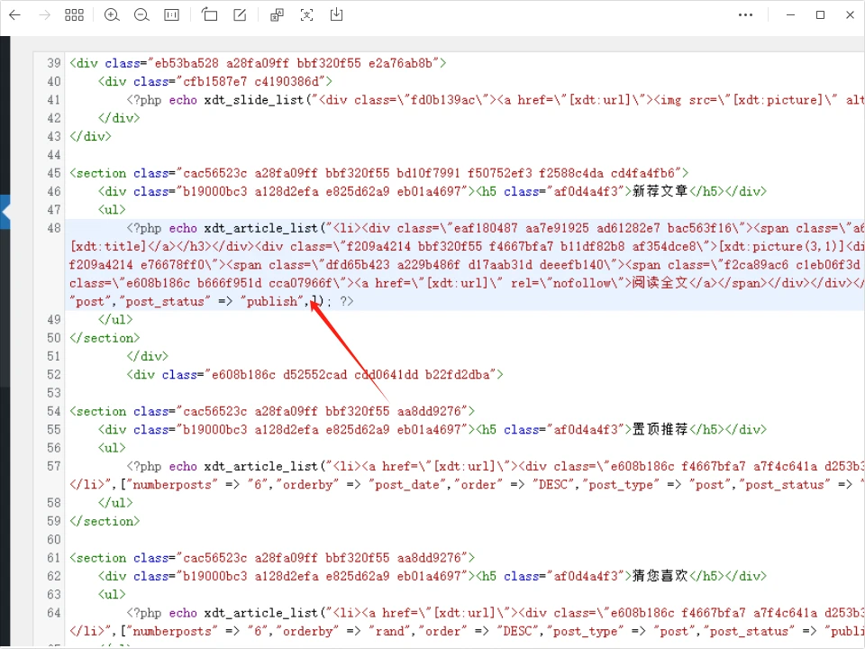
Task: Click line number 48 in the gutter
Action: click(x=54, y=228)
